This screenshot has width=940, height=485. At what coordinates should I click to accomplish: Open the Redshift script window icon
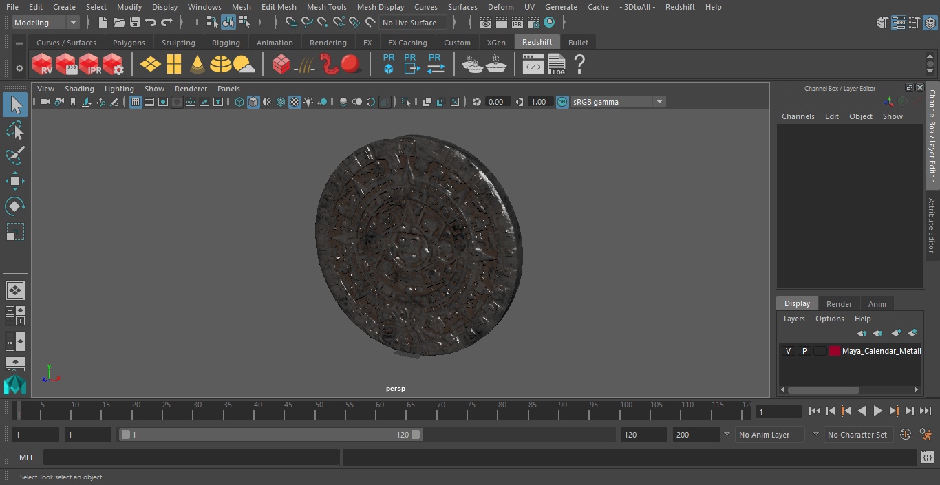[533, 65]
